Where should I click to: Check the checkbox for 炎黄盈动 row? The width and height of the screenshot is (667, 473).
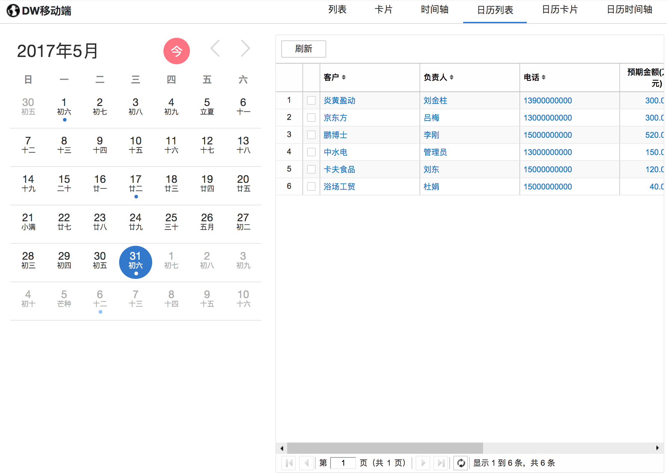[x=311, y=100]
